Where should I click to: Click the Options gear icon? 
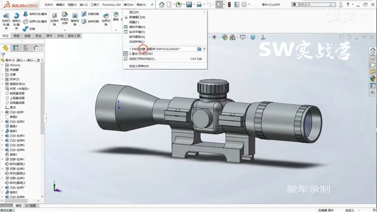tap(244, 4)
